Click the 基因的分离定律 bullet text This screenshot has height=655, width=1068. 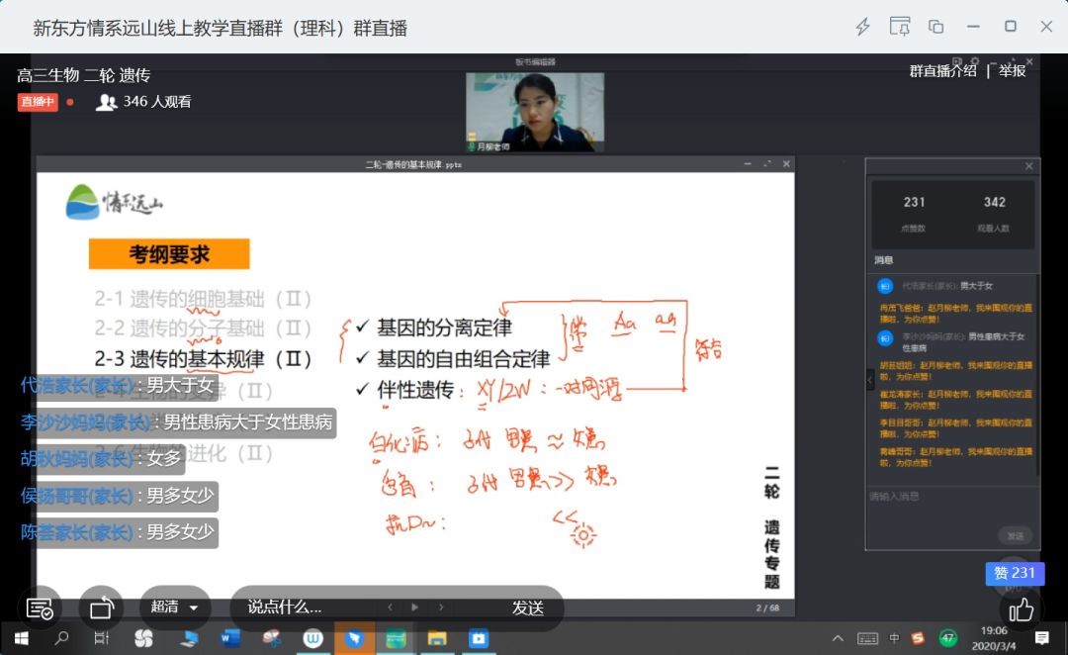click(443, 327)
